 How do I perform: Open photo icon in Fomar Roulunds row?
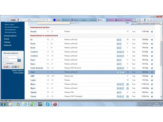[x=118, y=68]
